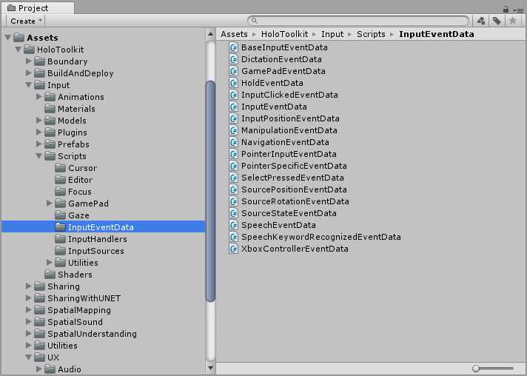The height and width of the screenshot is (376, 527).
Task: Select the SharingWithUNET folder
Action: 77,298
